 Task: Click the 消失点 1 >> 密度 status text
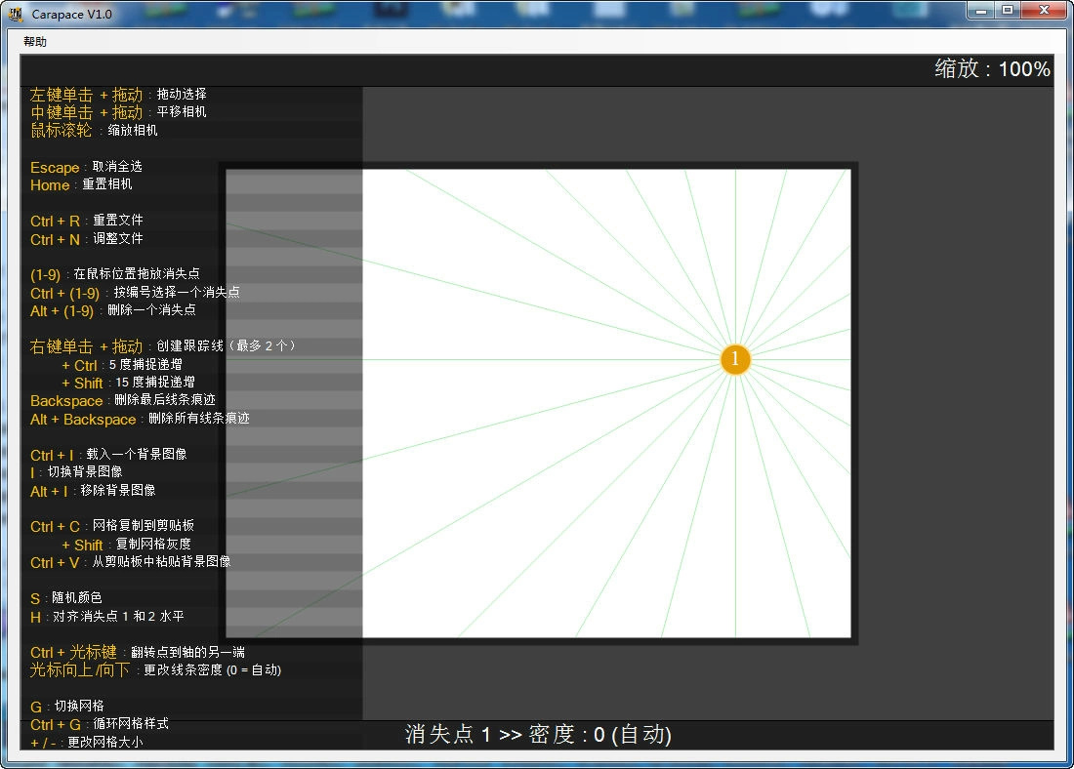point(538,734)
